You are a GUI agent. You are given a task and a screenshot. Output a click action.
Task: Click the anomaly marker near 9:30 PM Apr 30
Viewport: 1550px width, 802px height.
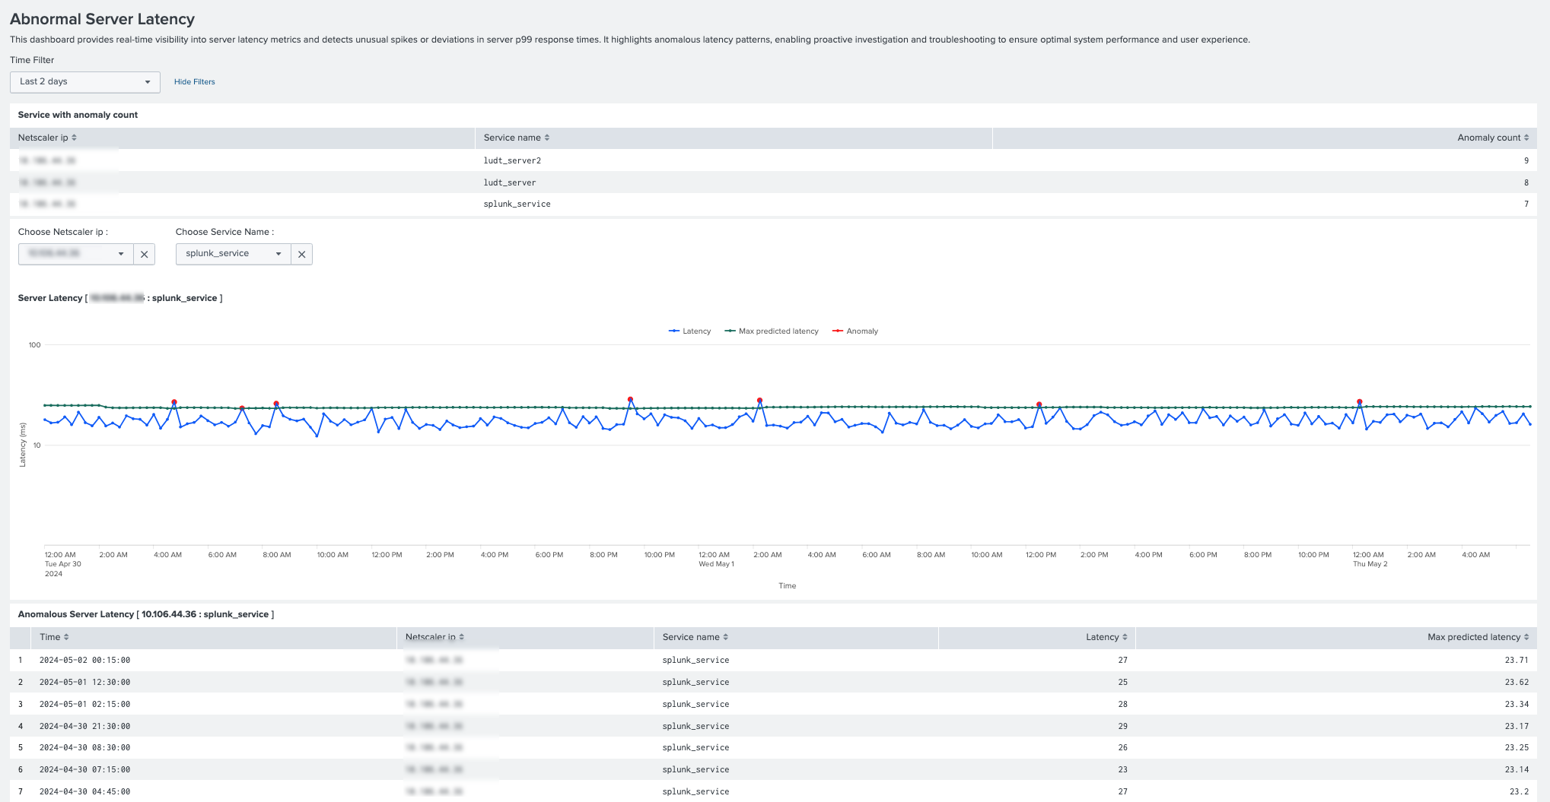[630, 399]
